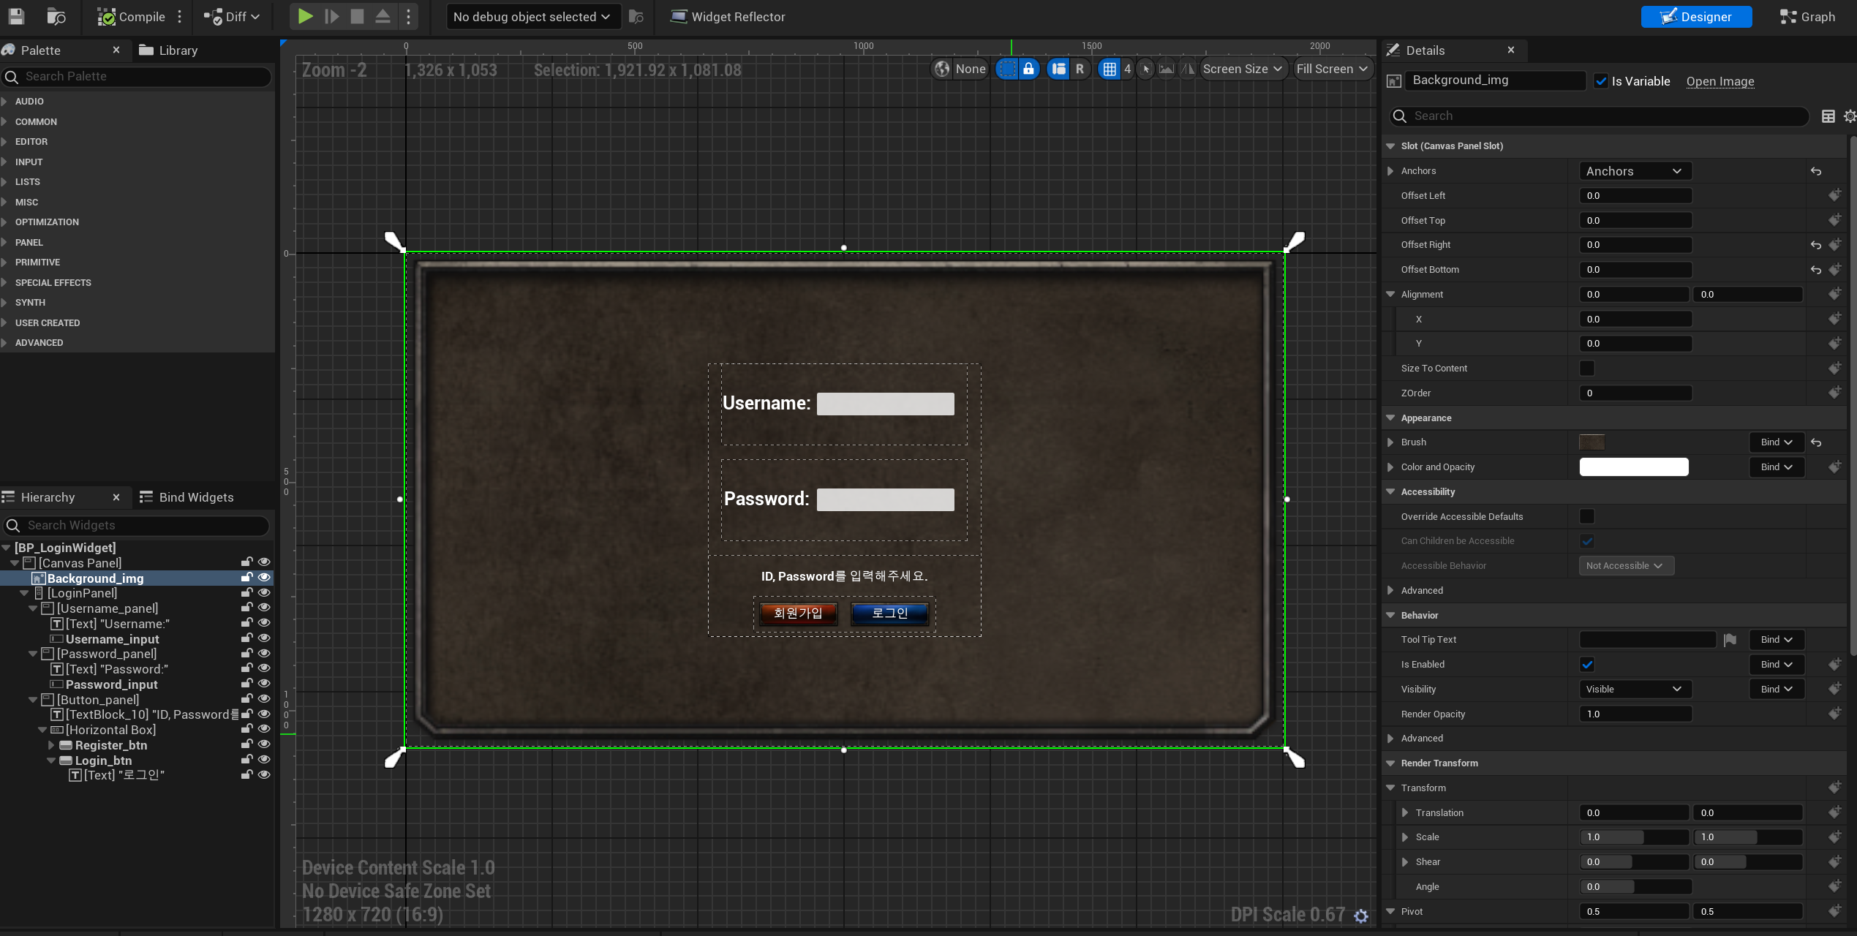Open the Screen Size dropdown
Image resolution: width=1857 pixels, height=936 pixels.
pyautogui.click(x=1242, y=69)
